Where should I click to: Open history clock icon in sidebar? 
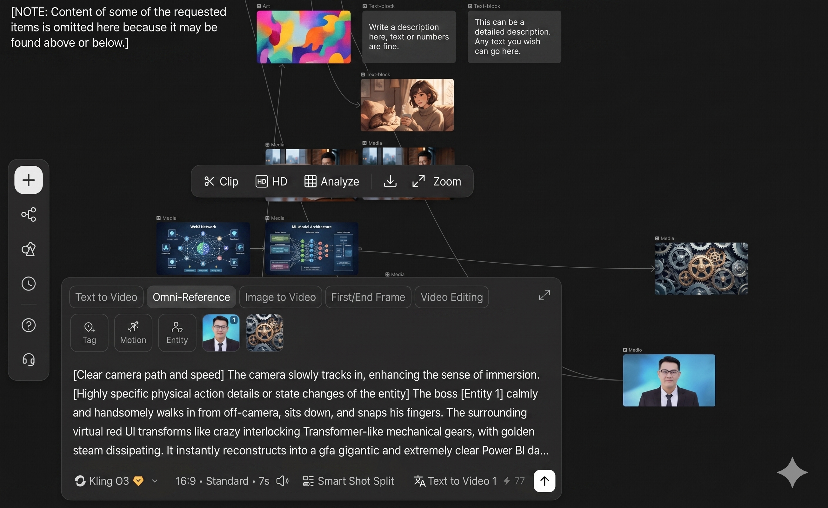pos(29,284)
